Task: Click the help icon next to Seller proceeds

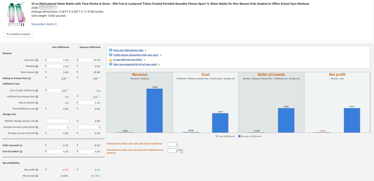Action: pyautogui.click(x=21, y=145)
